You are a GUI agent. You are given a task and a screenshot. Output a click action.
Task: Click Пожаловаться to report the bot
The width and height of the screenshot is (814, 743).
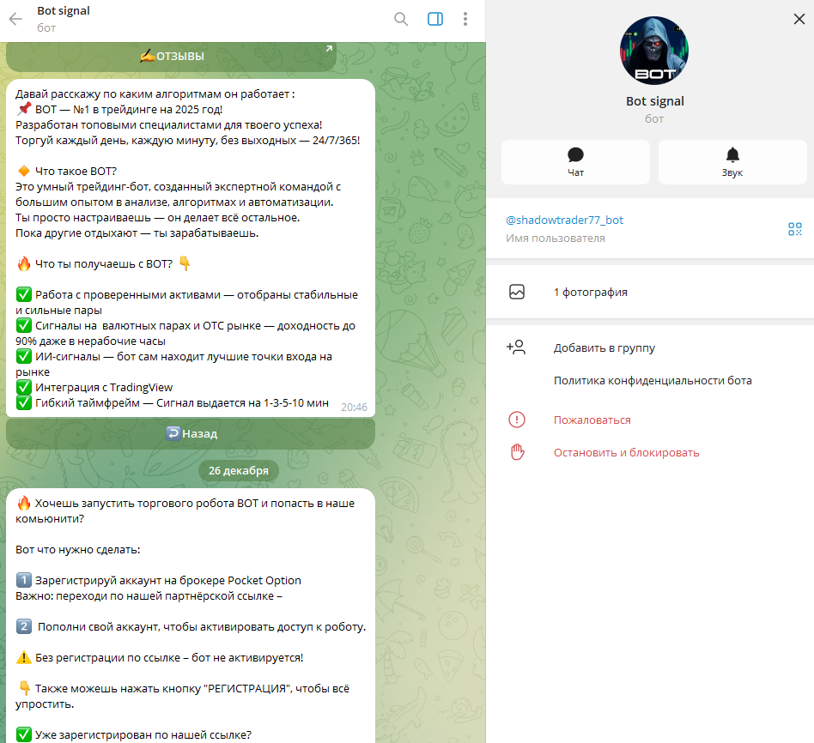point(592,420)
